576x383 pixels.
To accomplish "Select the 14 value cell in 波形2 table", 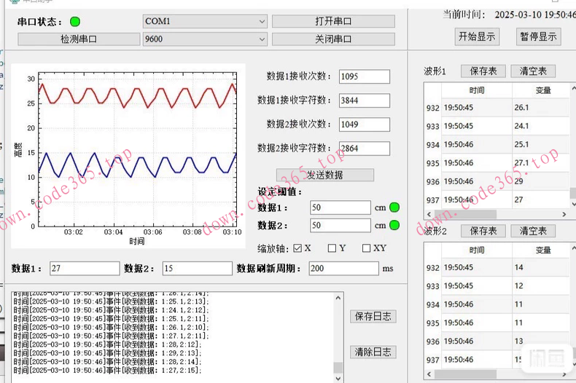I will pos(541,267).
